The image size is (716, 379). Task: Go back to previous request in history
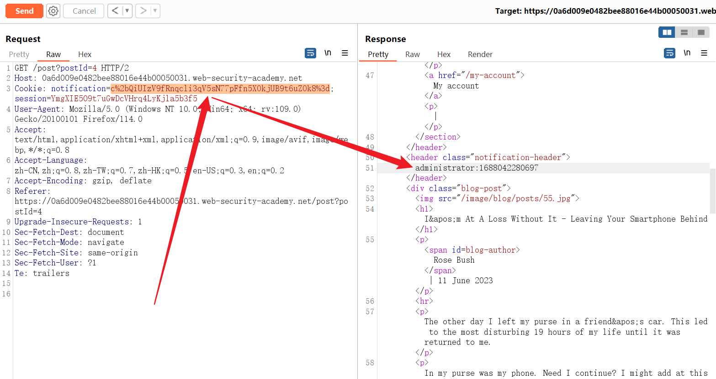(x=115, y=10)
